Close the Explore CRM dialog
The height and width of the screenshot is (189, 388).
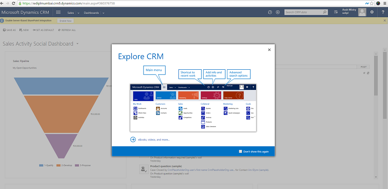click(x=269, y=50)
